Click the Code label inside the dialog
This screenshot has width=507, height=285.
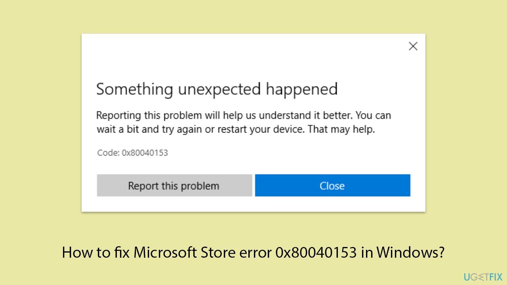click(108, 153)
